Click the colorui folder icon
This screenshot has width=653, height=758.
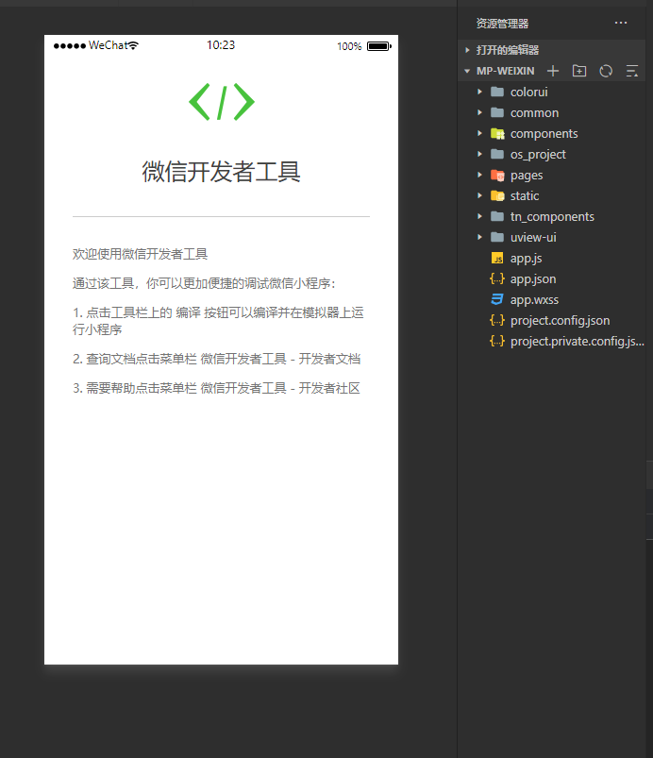click(x=497, y=92)
